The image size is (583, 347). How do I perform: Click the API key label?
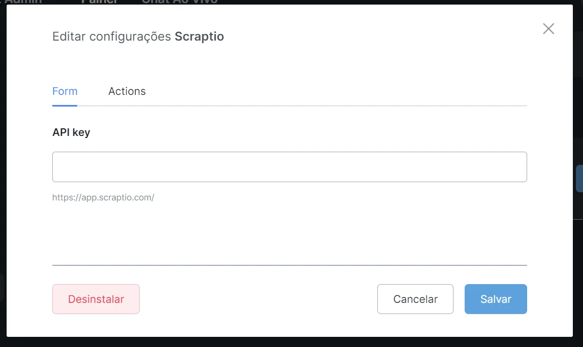tap(71, 132)
